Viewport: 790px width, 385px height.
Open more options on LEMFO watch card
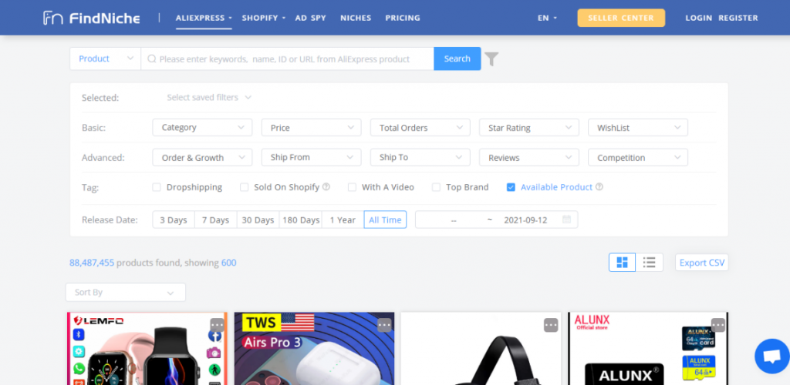coord(217,325)
